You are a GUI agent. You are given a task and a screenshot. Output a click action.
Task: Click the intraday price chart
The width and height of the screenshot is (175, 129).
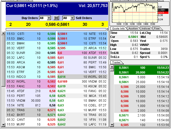(x=135, y=13)
